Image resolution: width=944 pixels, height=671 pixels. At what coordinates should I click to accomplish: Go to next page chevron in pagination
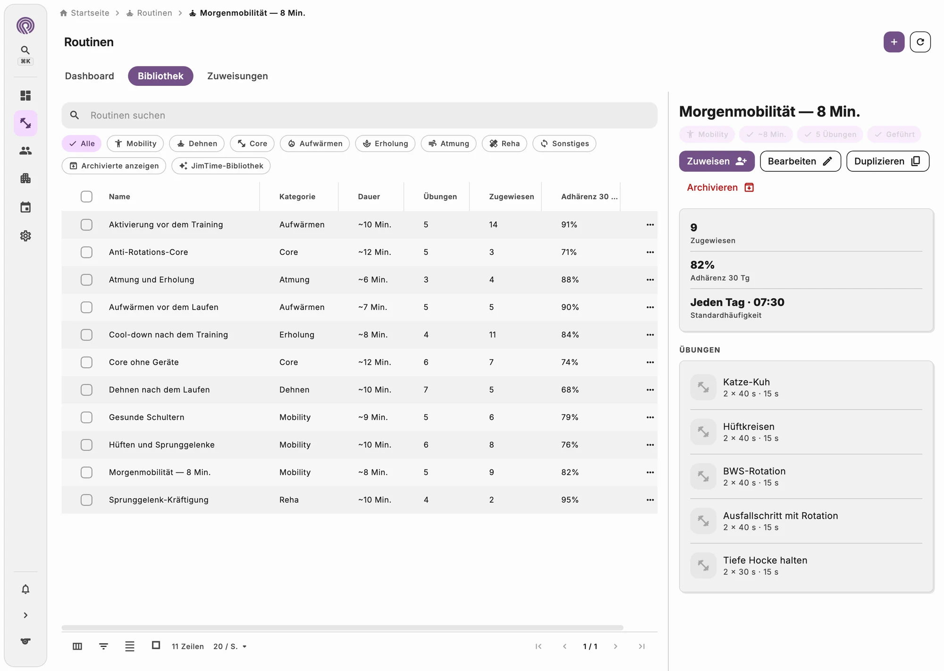pos(615,646)
